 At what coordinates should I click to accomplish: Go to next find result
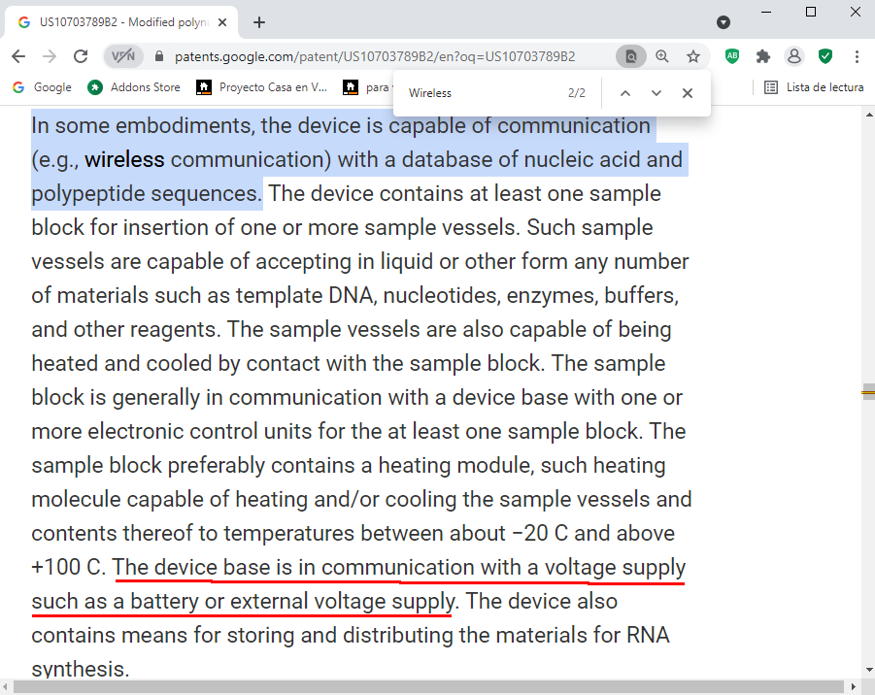click(x=656, y=93)
